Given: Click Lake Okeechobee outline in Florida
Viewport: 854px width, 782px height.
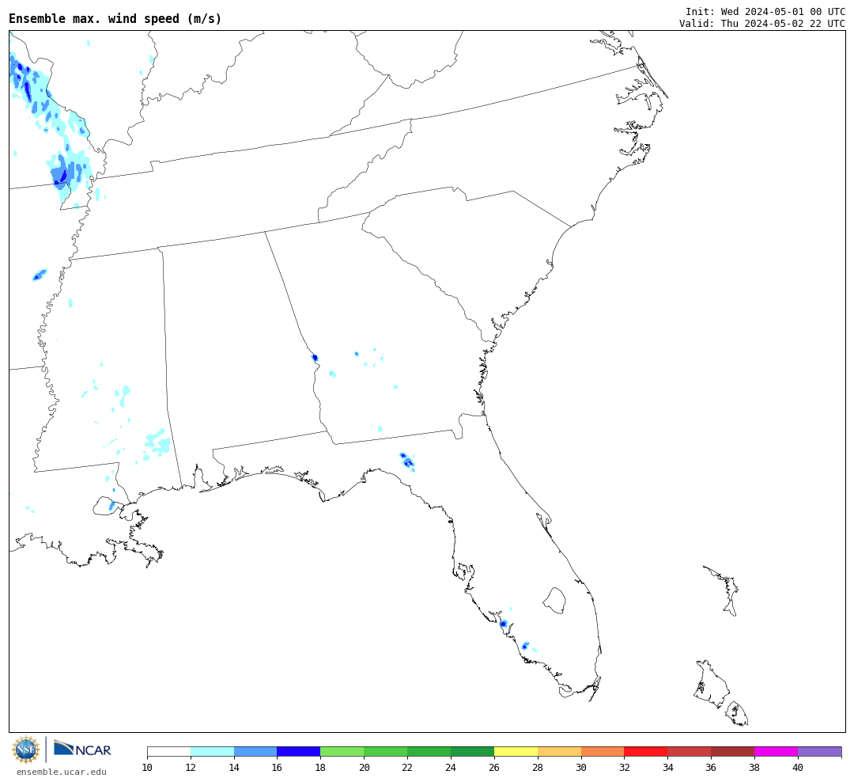Looking at the screenshot, I should (x=555, y=600).
